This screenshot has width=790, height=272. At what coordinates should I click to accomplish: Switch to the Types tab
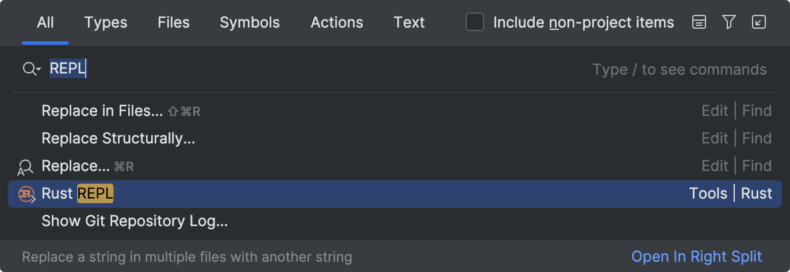(x=106, y=22)
